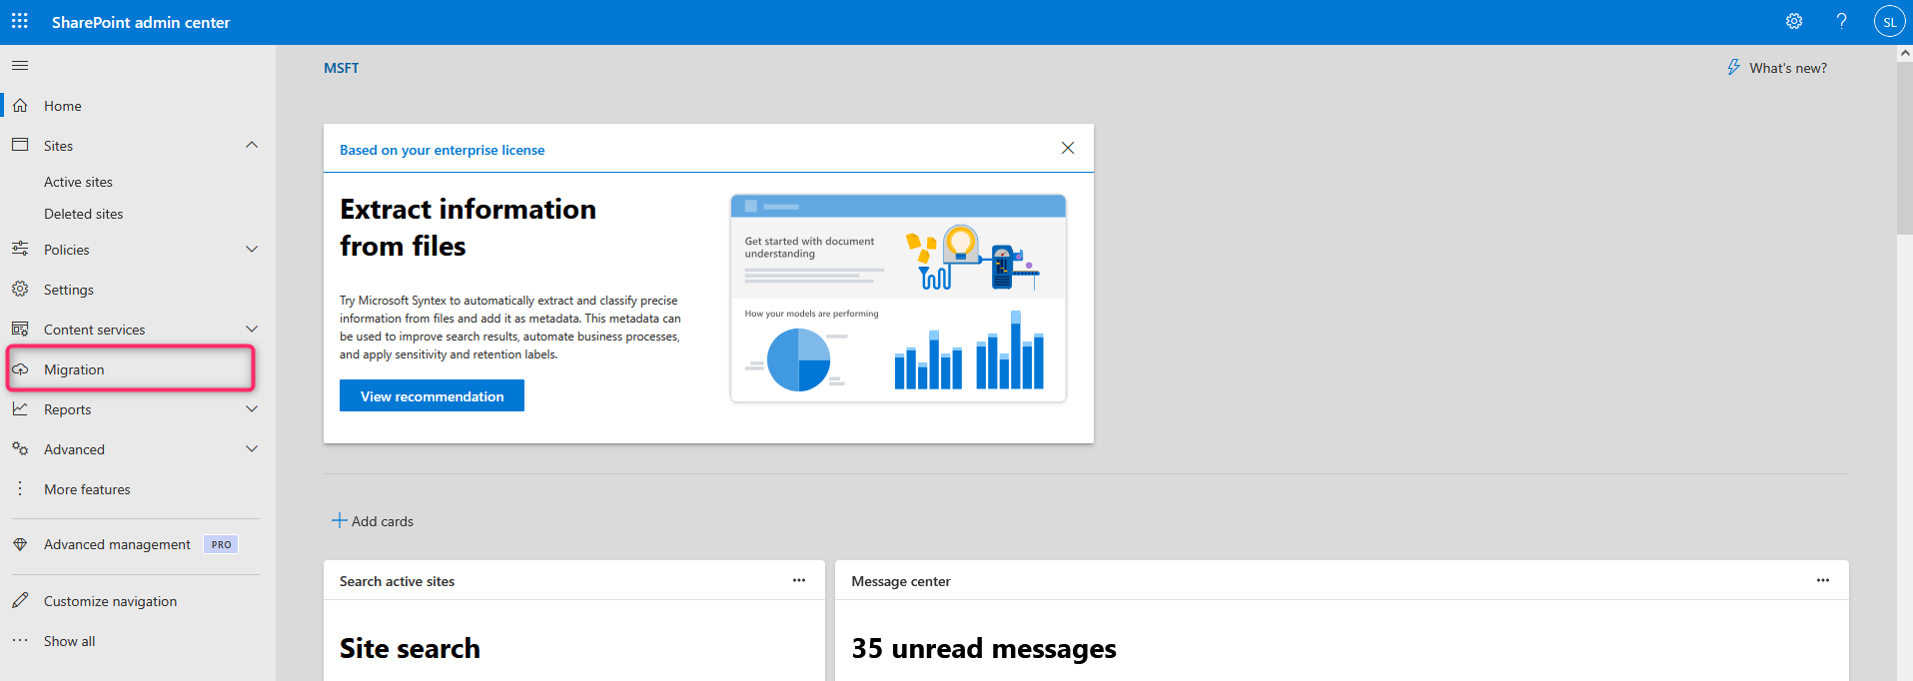Click Customize navigation link
This screenshot has height=681, width=1913.
pos(110,601)
